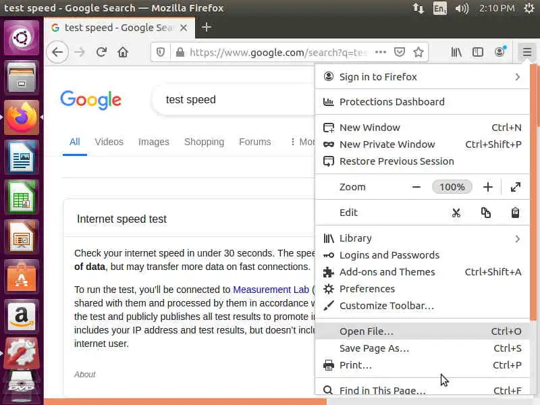Screen dimensions: 540x405
Task: Launch LibreOffice Impress from launcher
Action: (22, 238)
